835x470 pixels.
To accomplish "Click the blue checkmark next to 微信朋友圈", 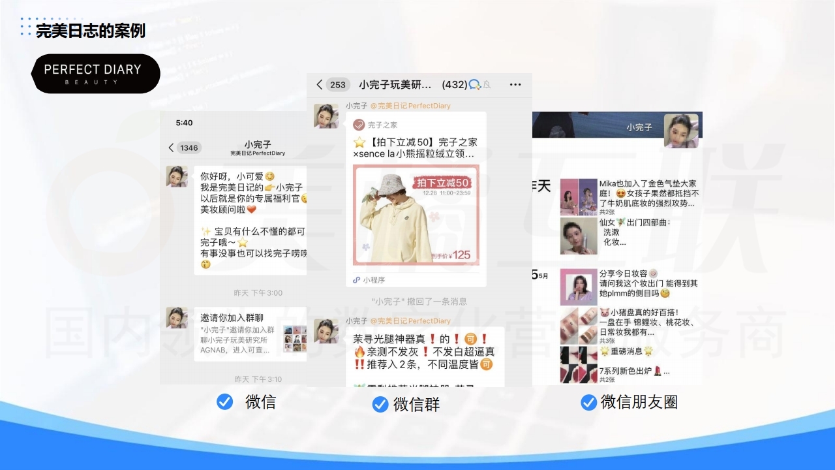I will tap(588, 402).
